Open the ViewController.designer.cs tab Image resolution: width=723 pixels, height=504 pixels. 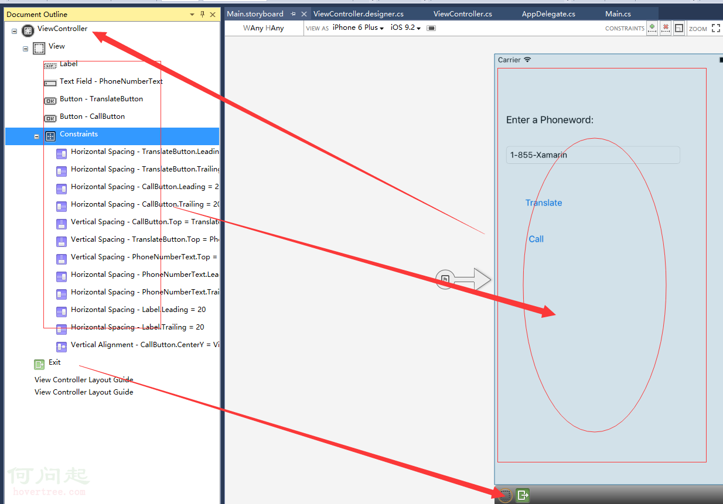click(x=359, y=14)
